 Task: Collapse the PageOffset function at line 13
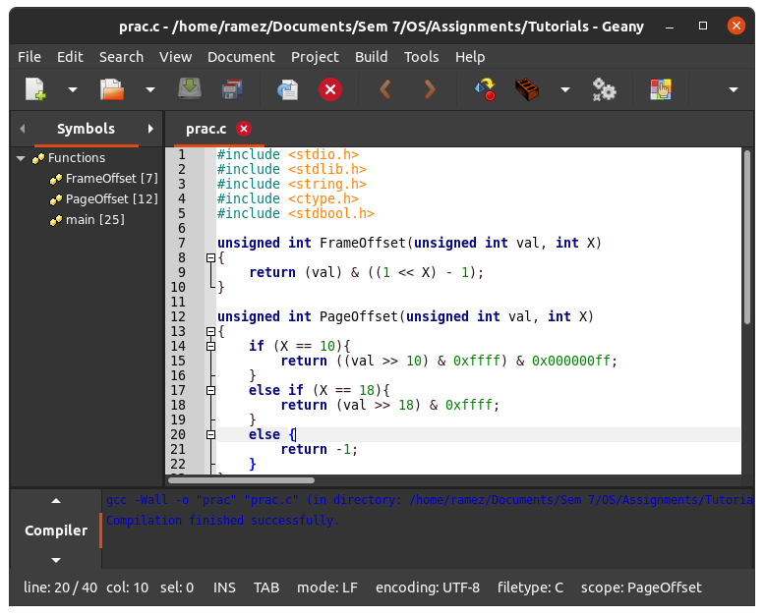[210, 331]
